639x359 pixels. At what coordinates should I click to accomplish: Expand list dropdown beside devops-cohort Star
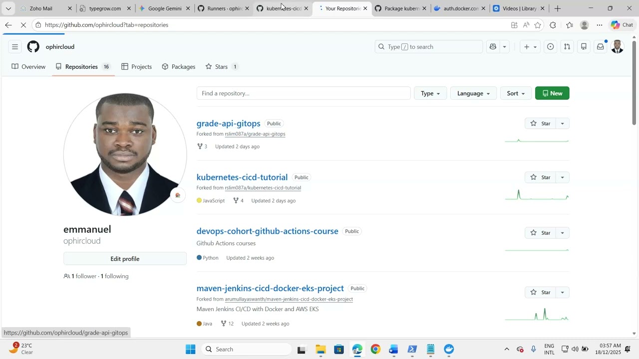[563, 233]
